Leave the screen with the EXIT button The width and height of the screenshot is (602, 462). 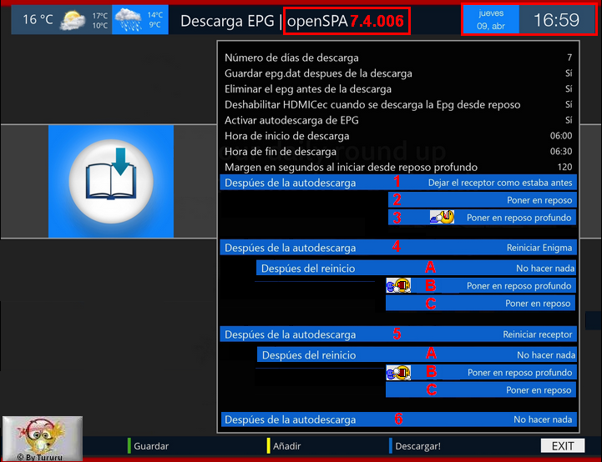563,446
